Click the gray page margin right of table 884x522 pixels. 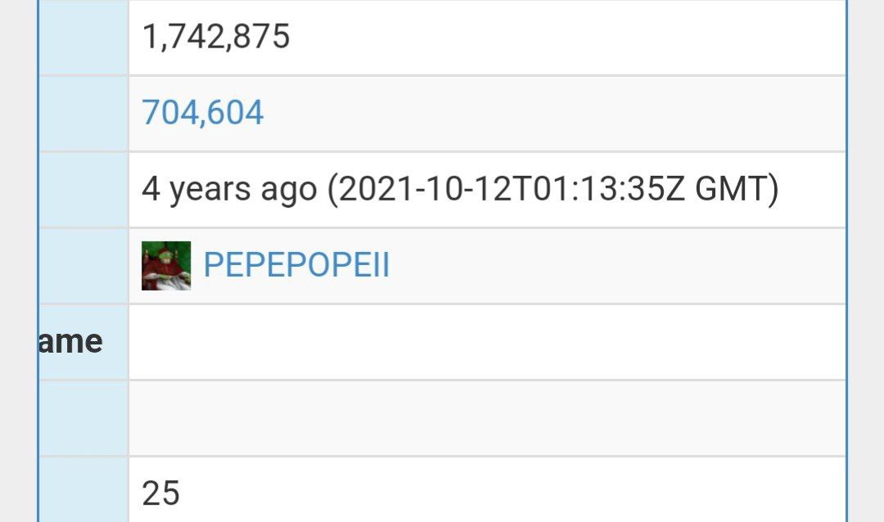866,261
